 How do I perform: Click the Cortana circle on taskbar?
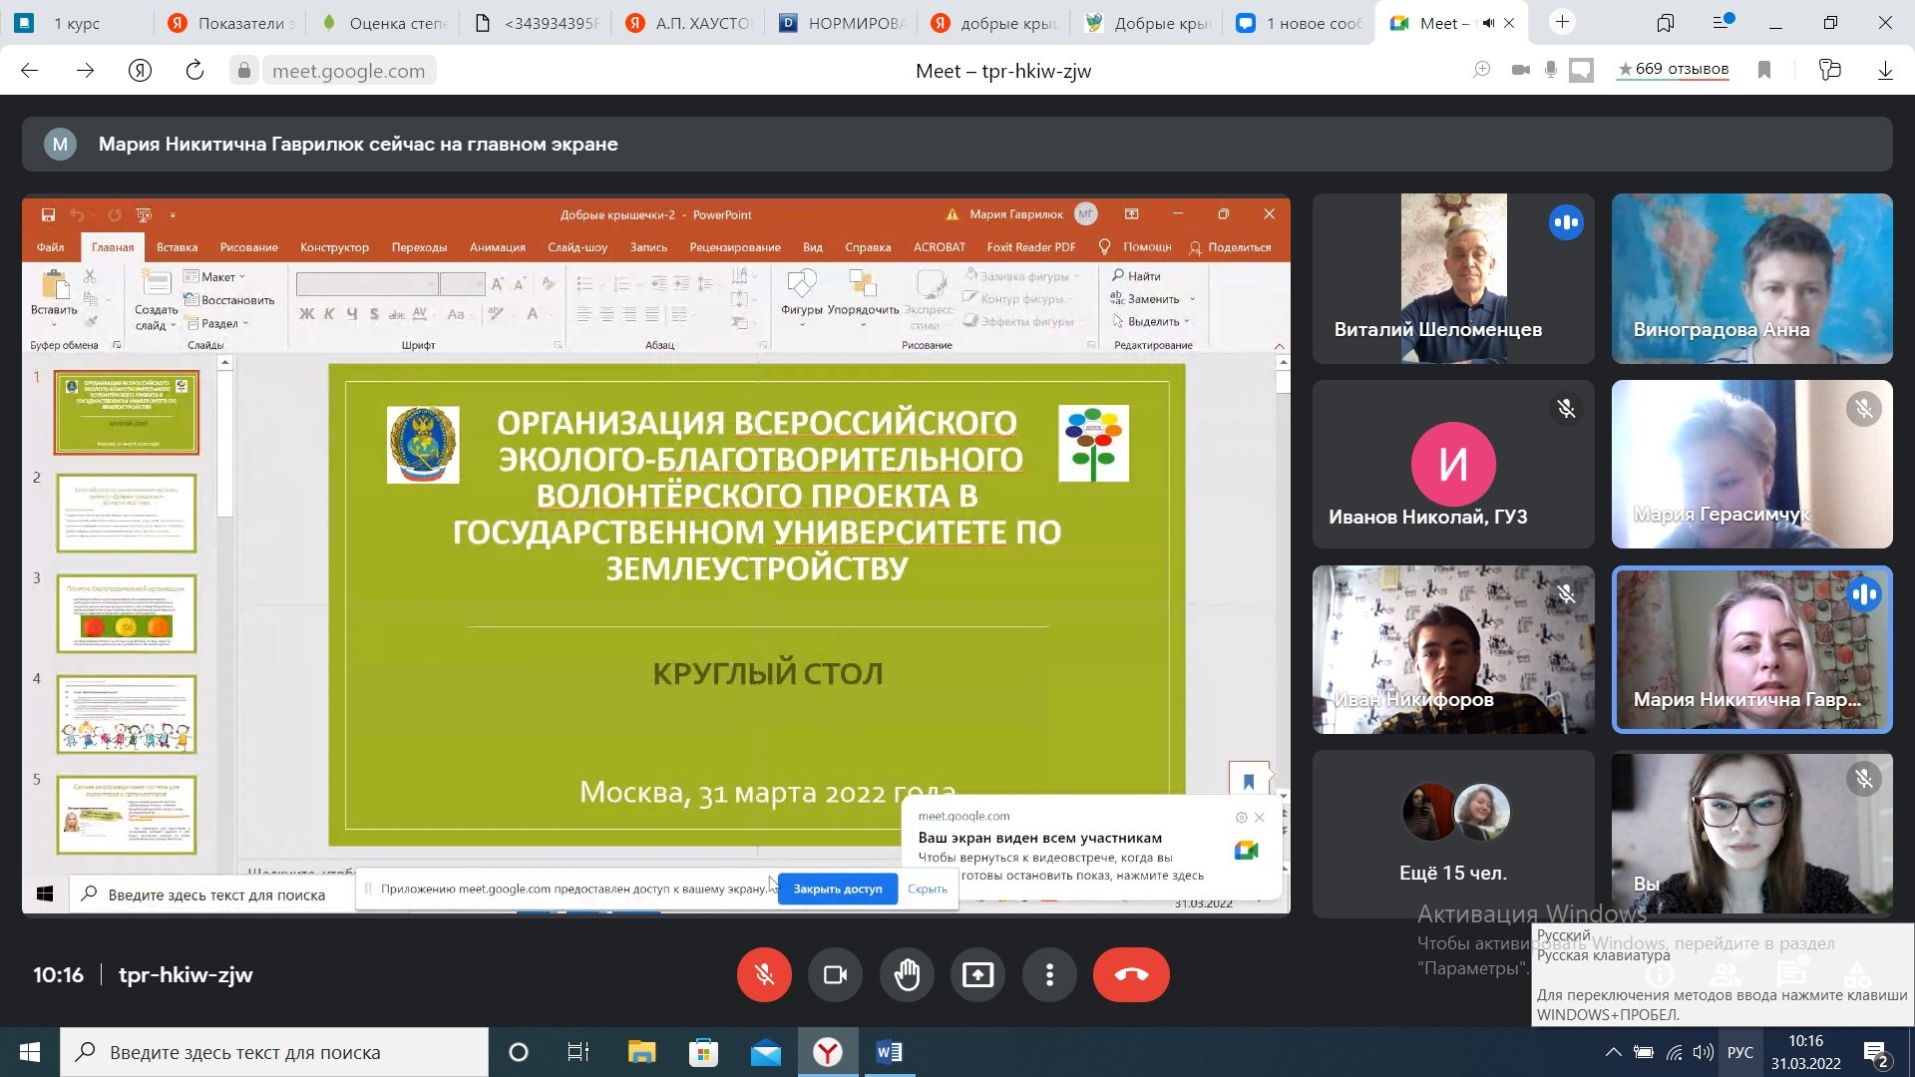click(518, 1052)
